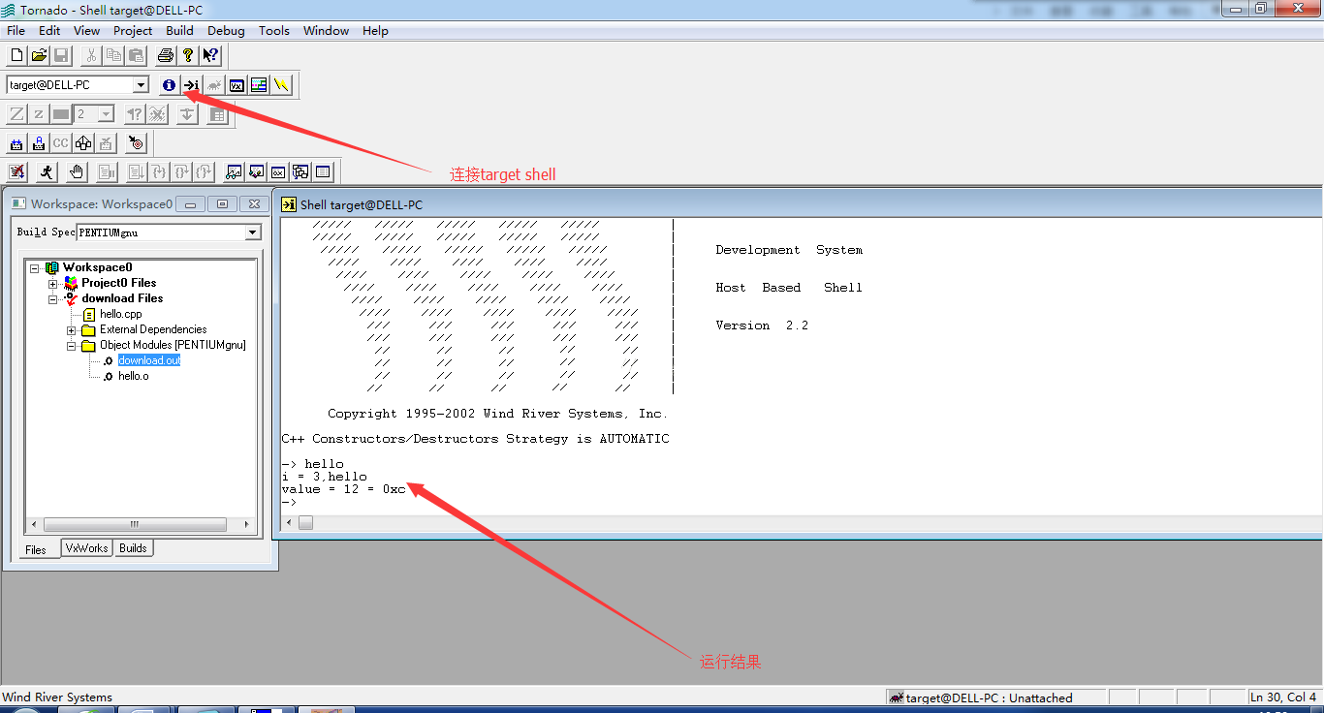Screen dimensions: 1324x713
Task: Expand the External Dependencies folder
Action: [x=71, y=329]
